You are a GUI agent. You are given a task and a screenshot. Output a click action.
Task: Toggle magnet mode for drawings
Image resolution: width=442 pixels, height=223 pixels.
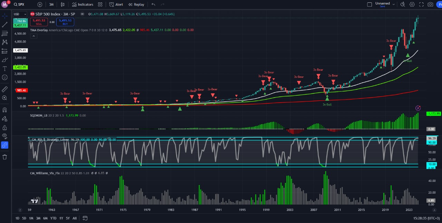tap(5, 110)
